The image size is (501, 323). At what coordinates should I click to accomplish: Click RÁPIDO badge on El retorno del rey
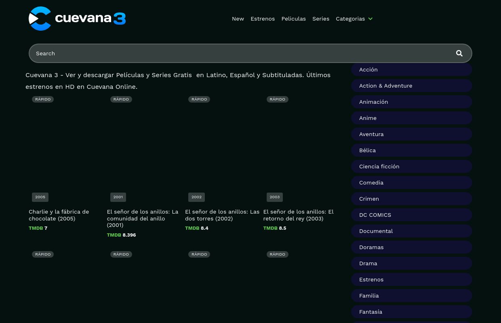[x=278, y=99]
